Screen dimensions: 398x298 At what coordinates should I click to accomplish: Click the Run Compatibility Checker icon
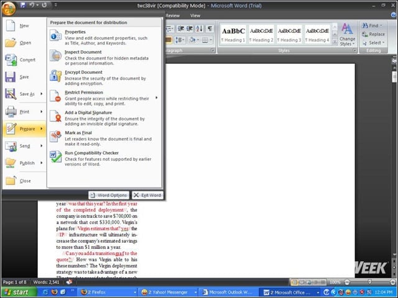pos(55,156)
